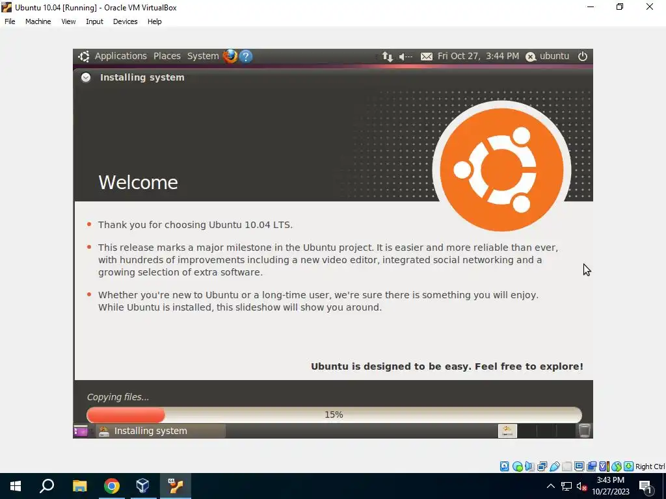Click the 'Copying files...' status label

coord(118,397)
